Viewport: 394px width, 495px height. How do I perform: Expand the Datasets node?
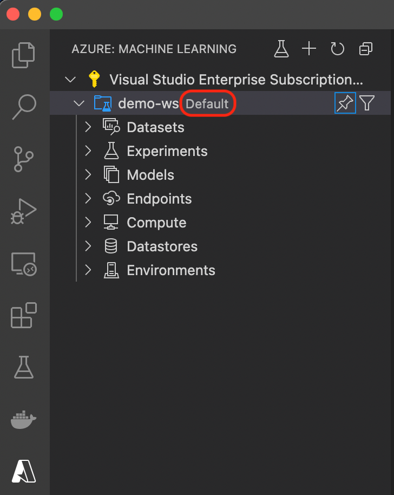tap(88, 127)
